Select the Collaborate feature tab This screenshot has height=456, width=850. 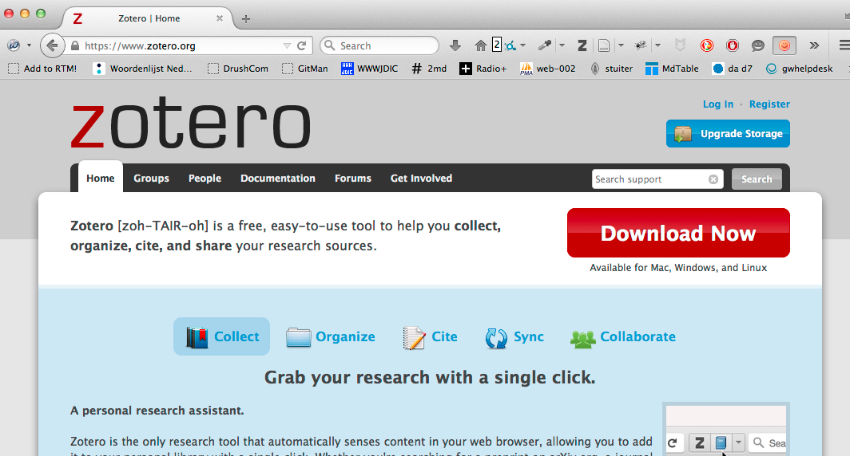[623, 336]
